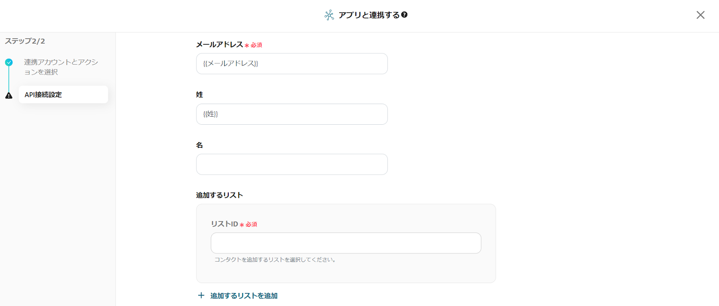719x306 pixels.
Task: Open the 連携アカウントとアクションを選択 step
Action: 61,67
